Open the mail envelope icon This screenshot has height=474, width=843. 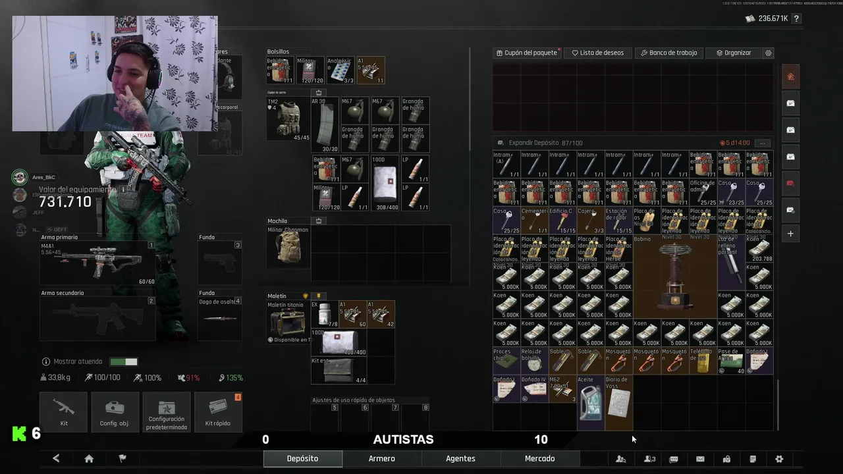(x=700, y=459)
